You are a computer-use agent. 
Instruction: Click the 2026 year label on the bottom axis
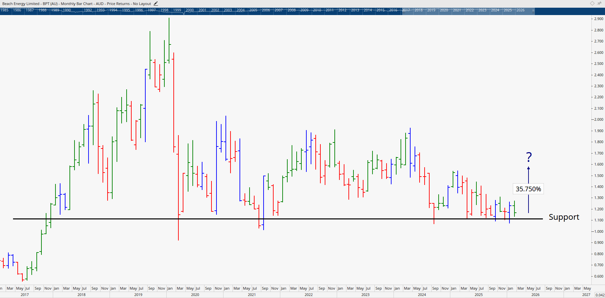536,295
